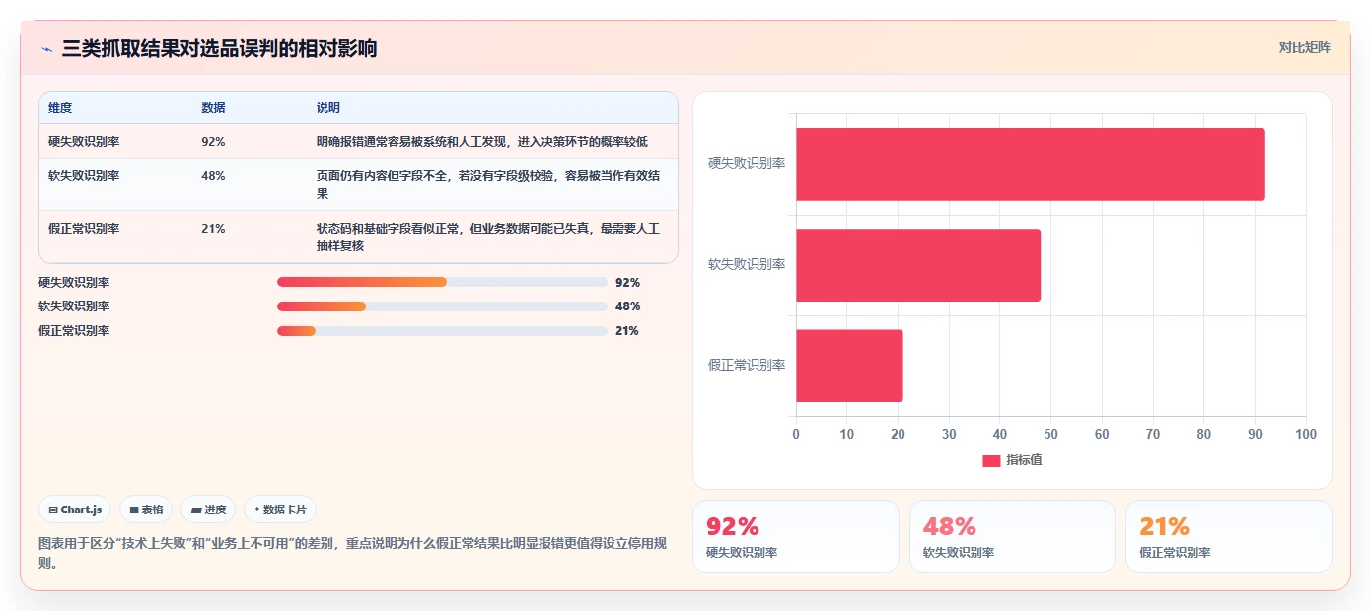
Task: Select the 进度 tag chip
Action: (208, 509)
